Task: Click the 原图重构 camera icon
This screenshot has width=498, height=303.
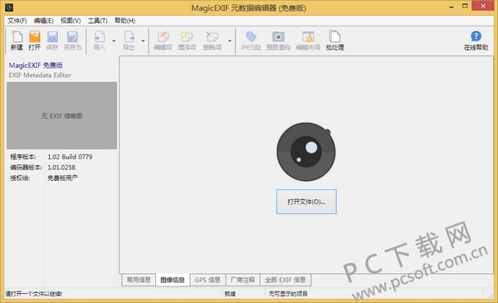Action: pyautogui.click(x=278, y=37)
